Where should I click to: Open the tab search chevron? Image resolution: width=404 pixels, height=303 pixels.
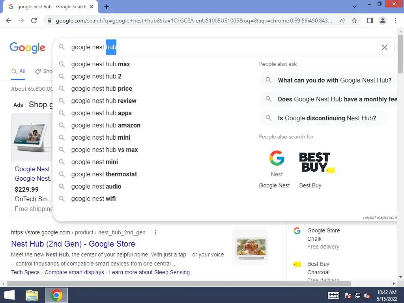(355, 7)
